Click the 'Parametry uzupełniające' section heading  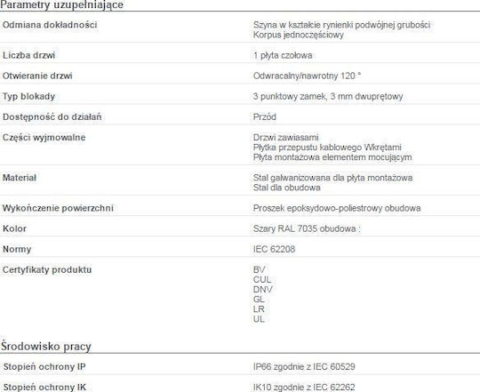tap(61, 4)
